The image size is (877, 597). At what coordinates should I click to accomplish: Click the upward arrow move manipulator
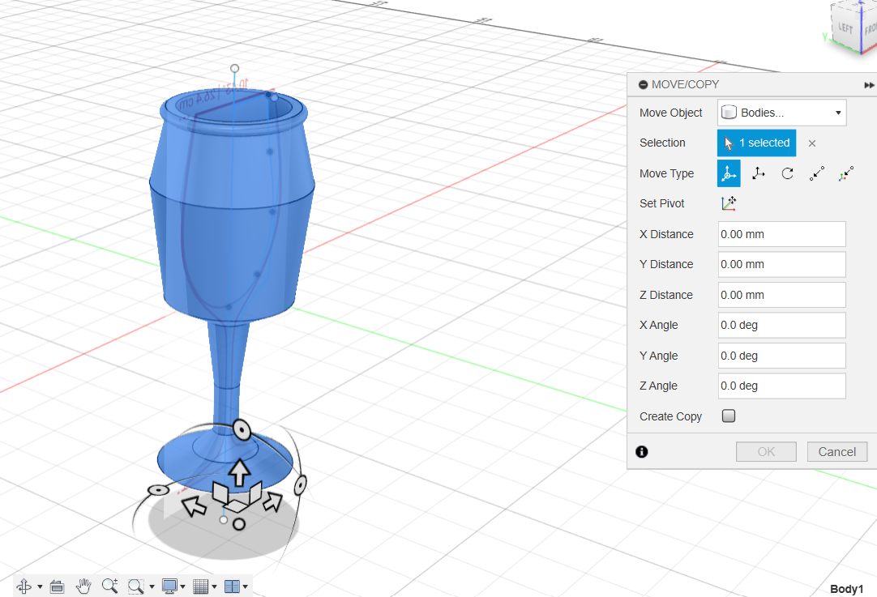[x=239, y=471]
